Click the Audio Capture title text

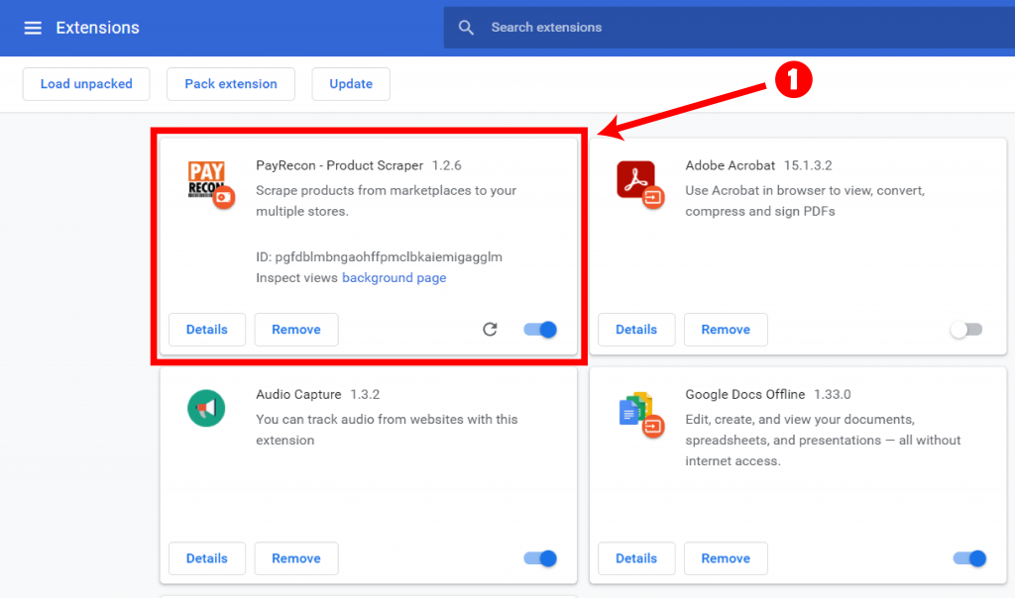298,394
